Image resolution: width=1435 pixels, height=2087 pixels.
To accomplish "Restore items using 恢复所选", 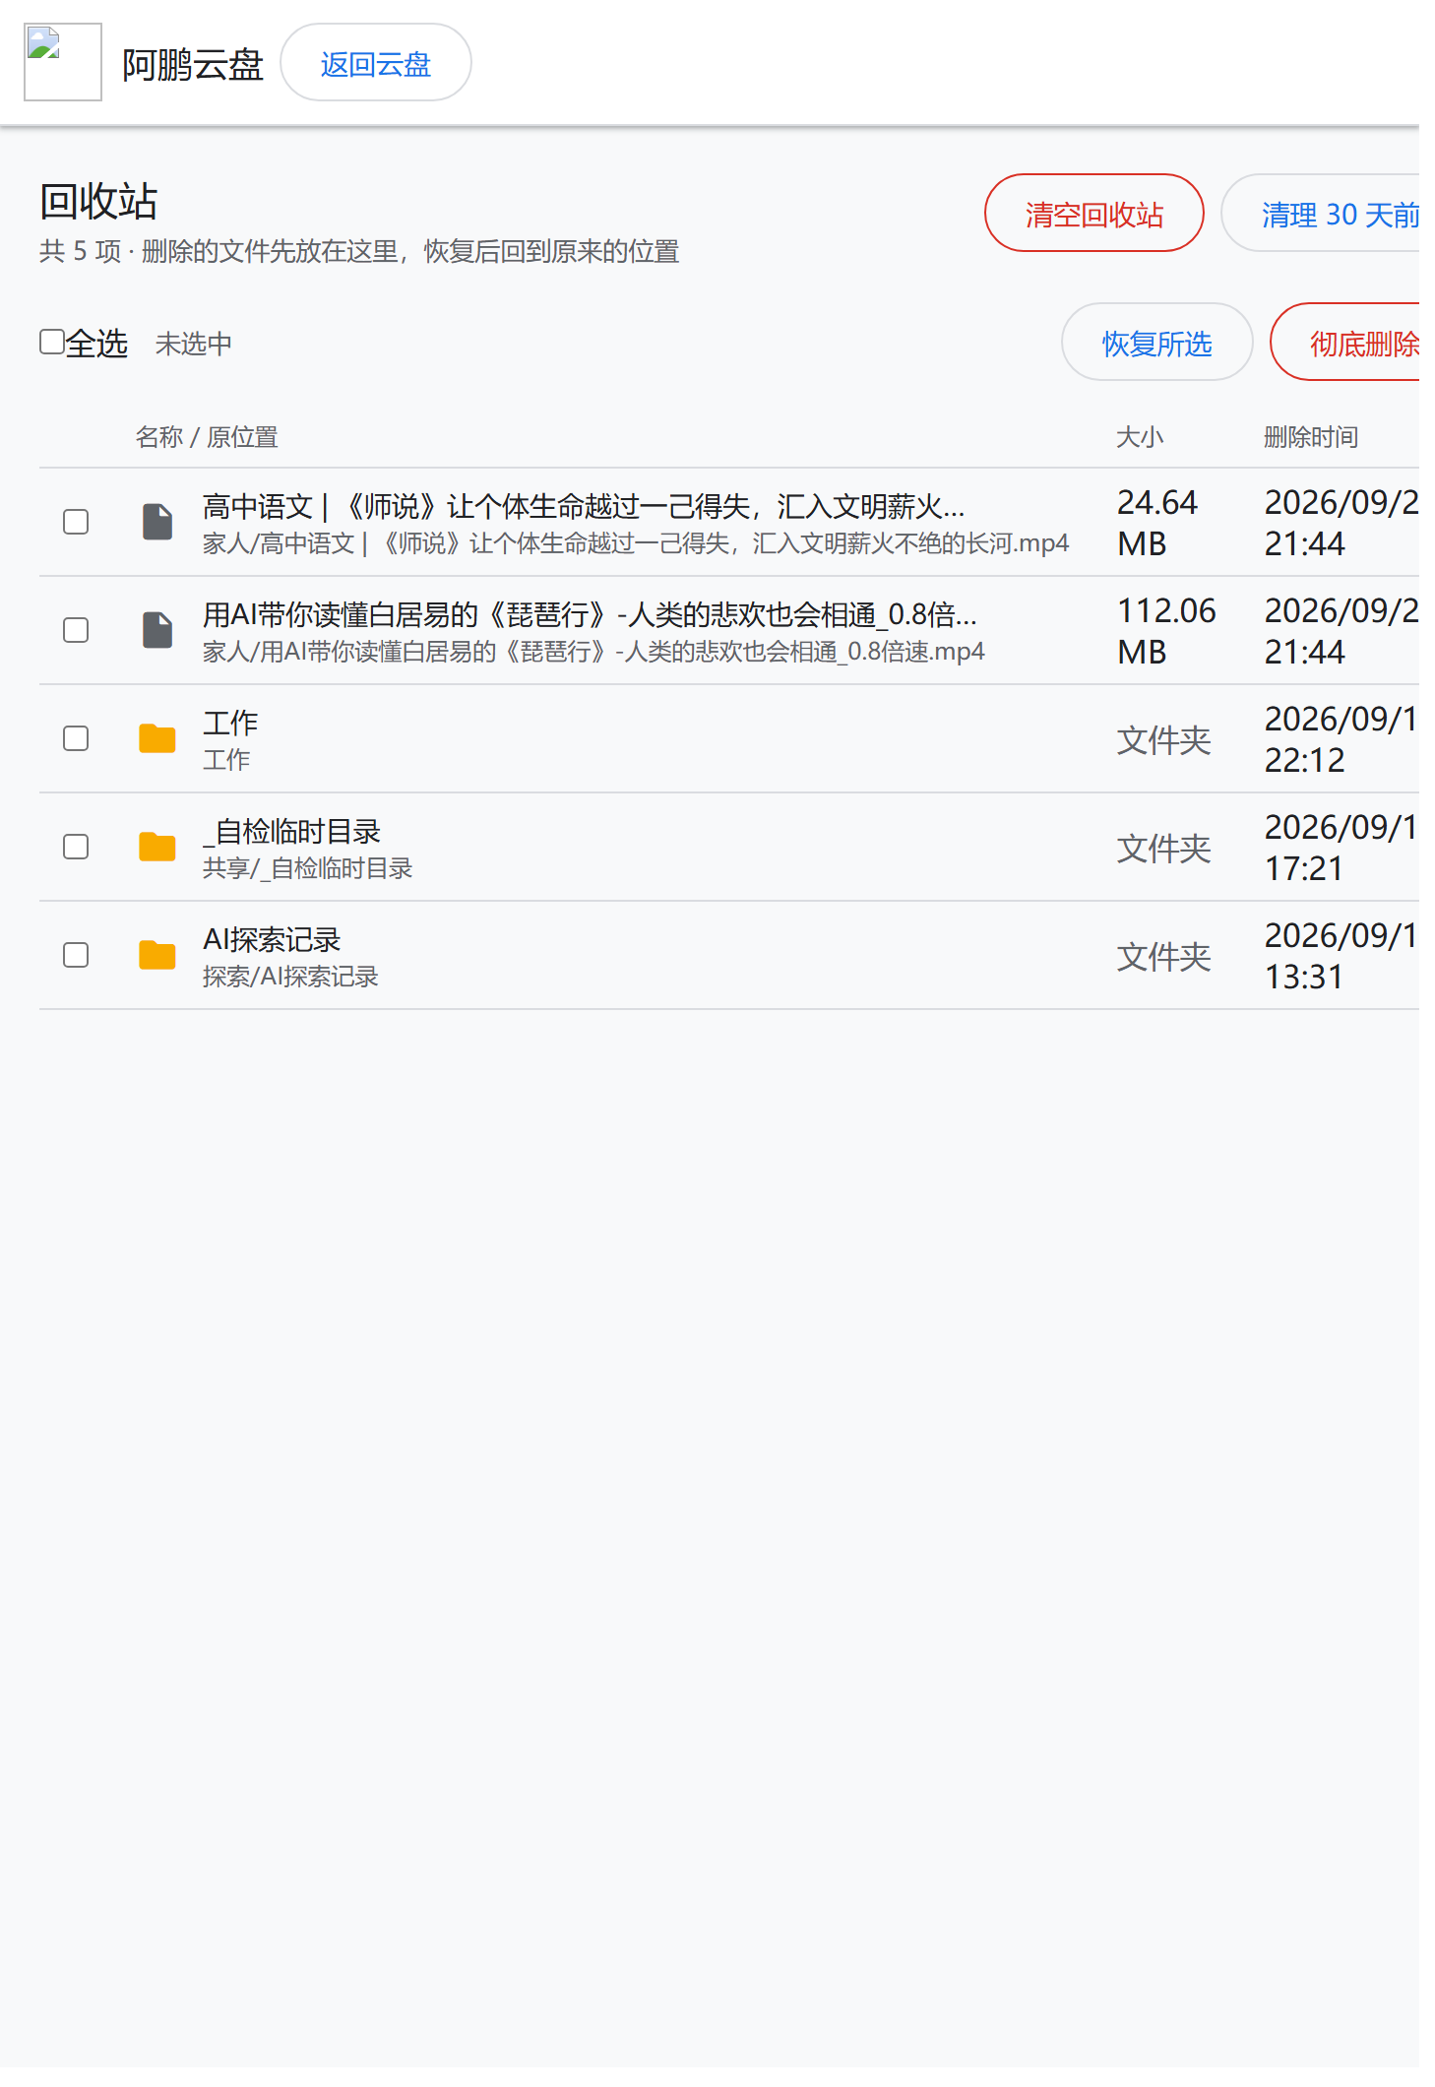I will pyautogui.click(x=1157, y=343).
